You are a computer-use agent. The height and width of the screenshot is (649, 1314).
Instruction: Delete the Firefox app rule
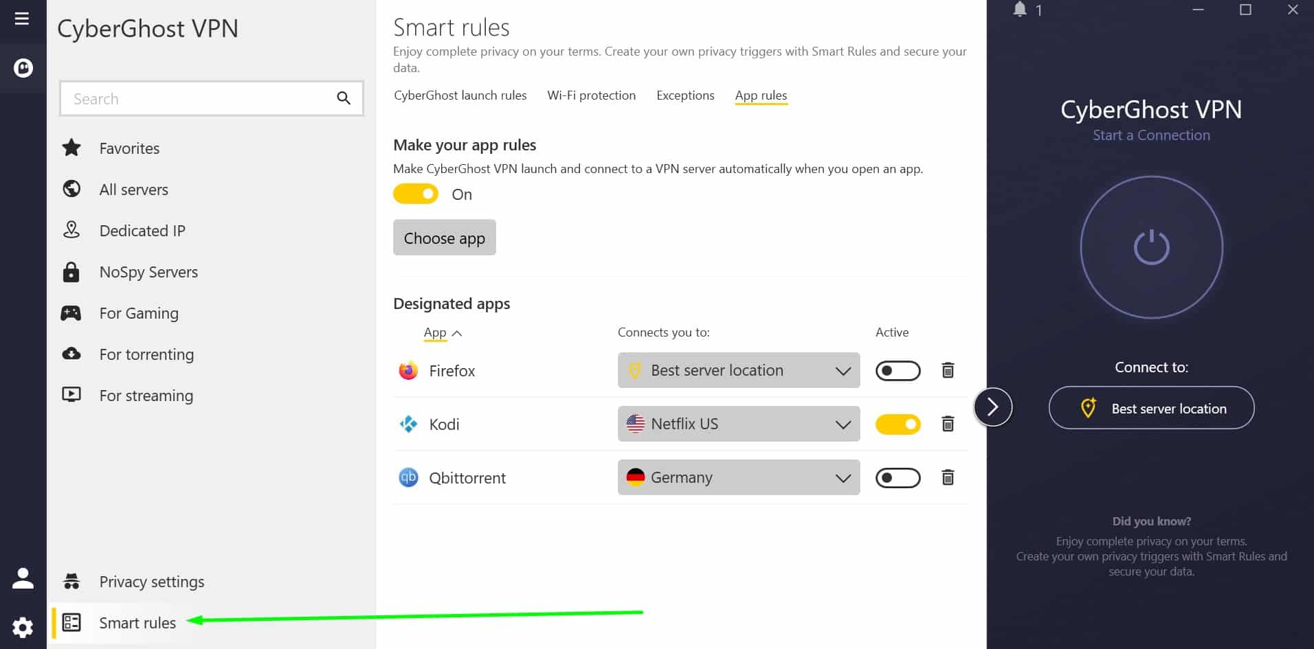point(948,370)
